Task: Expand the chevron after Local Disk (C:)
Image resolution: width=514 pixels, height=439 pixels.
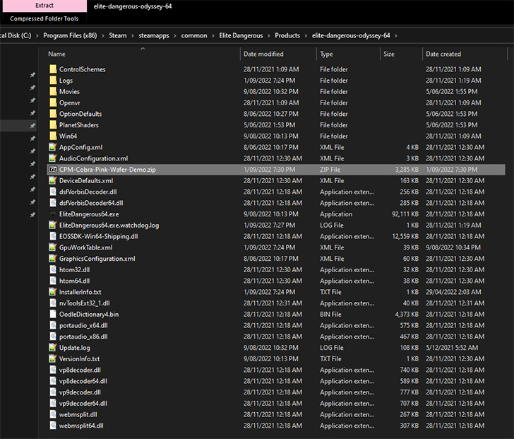Action: 37,36
